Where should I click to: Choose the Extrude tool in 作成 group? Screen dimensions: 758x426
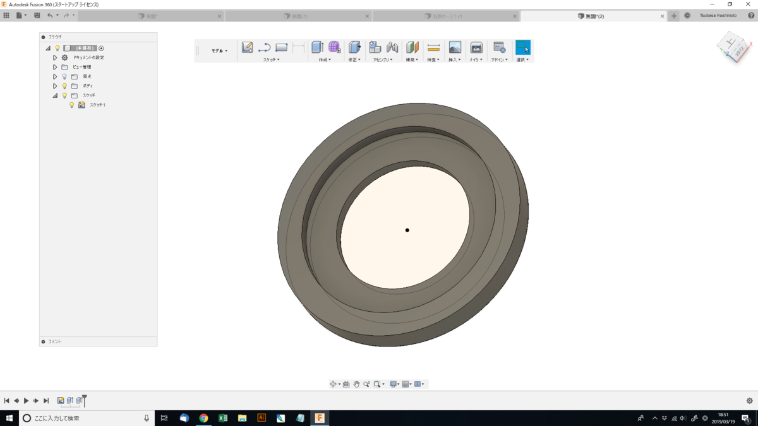tap(318, 47)
